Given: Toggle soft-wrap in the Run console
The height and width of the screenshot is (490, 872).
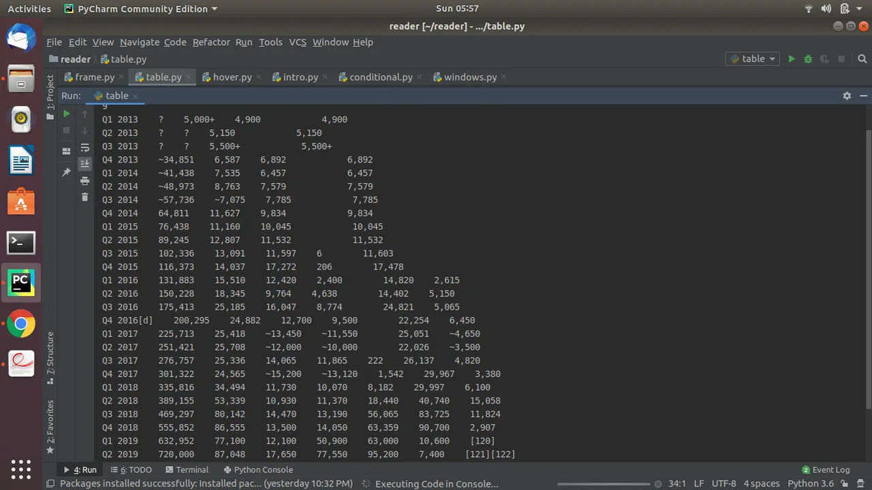Looking at the screenshot, I should coord(84,147).
